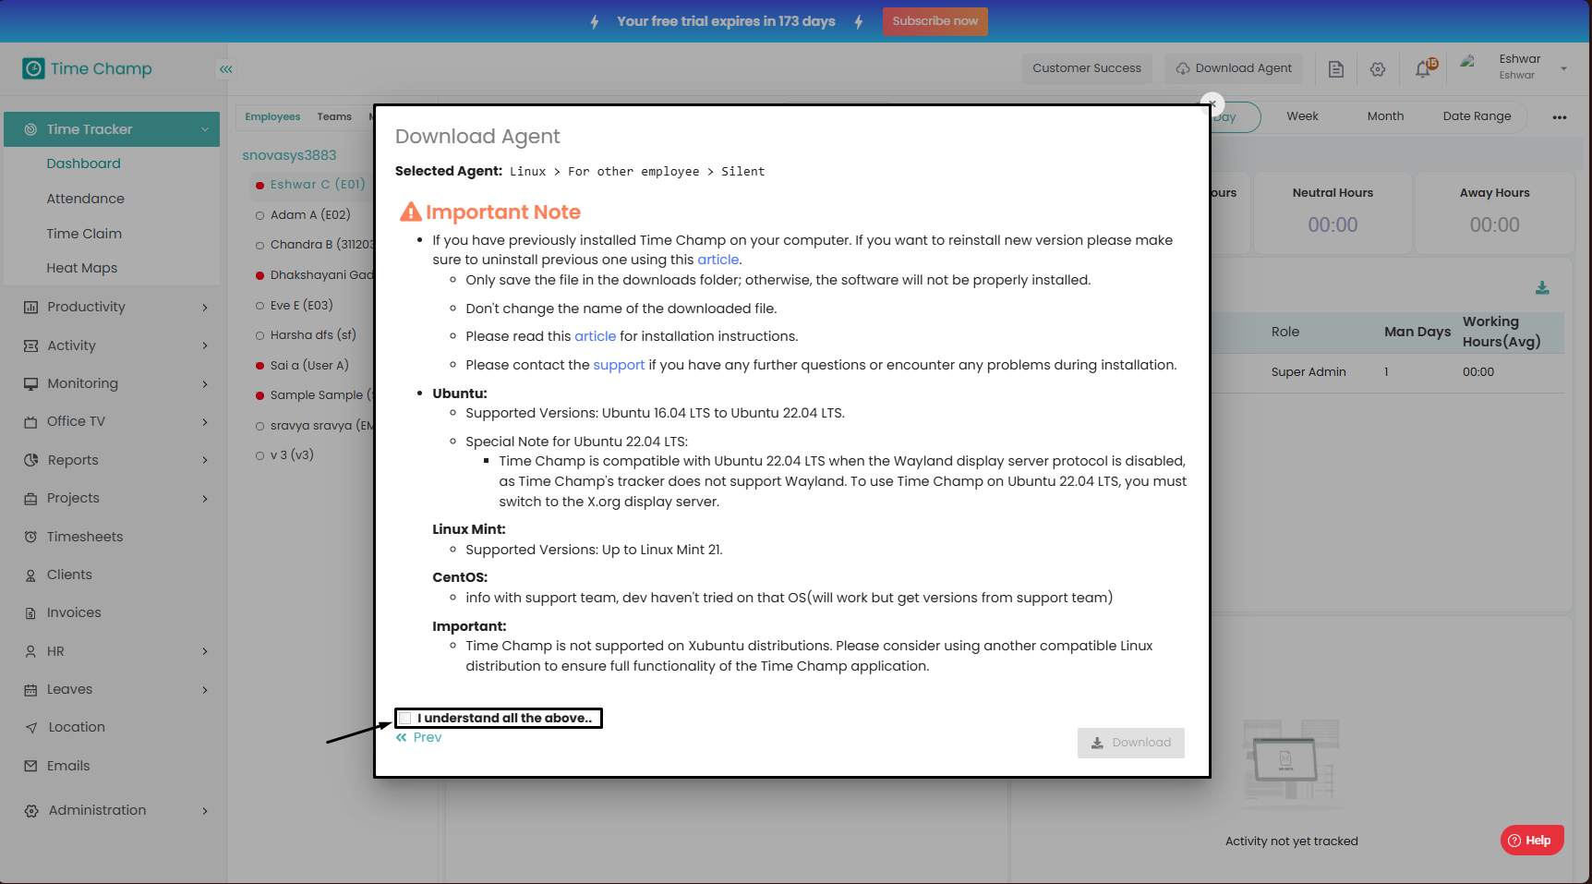This screenshot has width=1592, height=884.
Task: Select the Date Range tab
Action: click(1477, 116)
